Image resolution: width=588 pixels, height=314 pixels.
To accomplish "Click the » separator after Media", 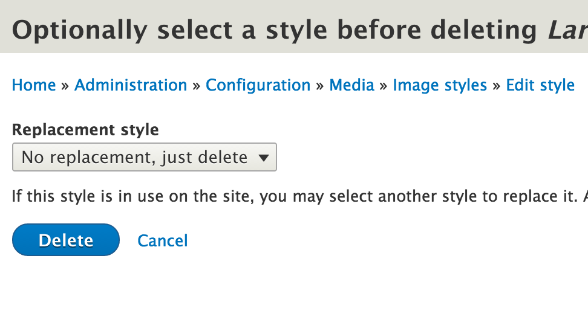I will (x=384, y=86).
